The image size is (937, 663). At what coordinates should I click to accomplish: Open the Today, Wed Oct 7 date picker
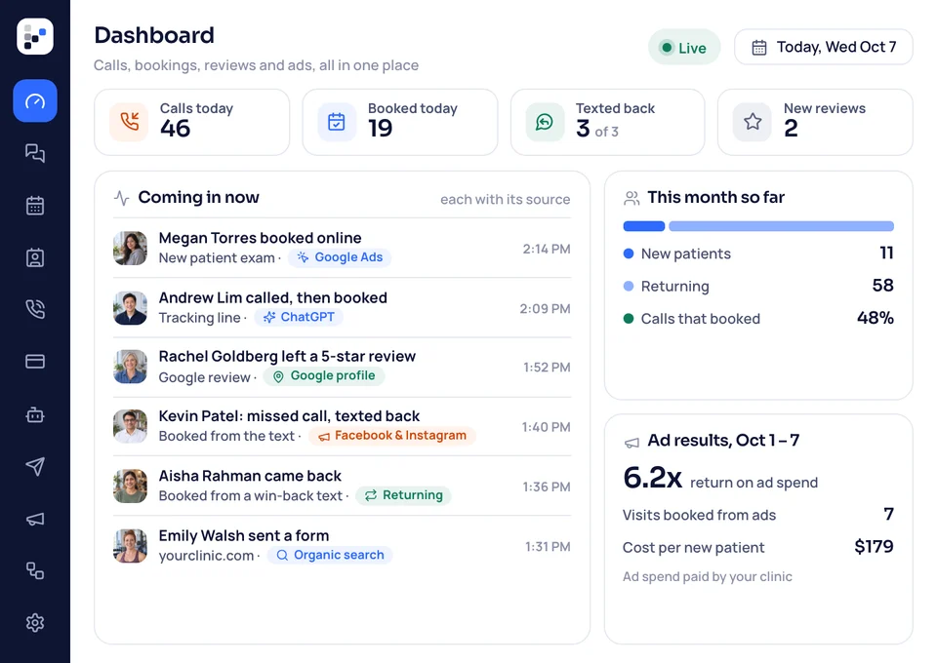pyautogui.click(x=824, y=47)
